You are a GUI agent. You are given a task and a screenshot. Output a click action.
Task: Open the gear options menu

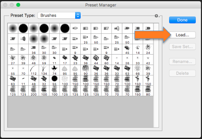click(x=157, y=16)
